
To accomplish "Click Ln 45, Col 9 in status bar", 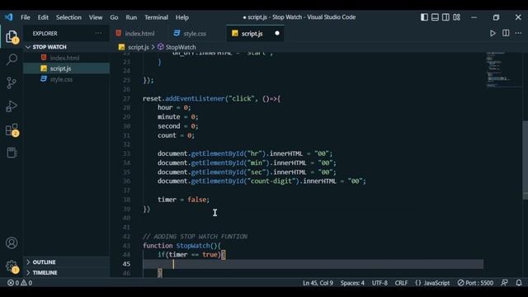I will 318,282.
